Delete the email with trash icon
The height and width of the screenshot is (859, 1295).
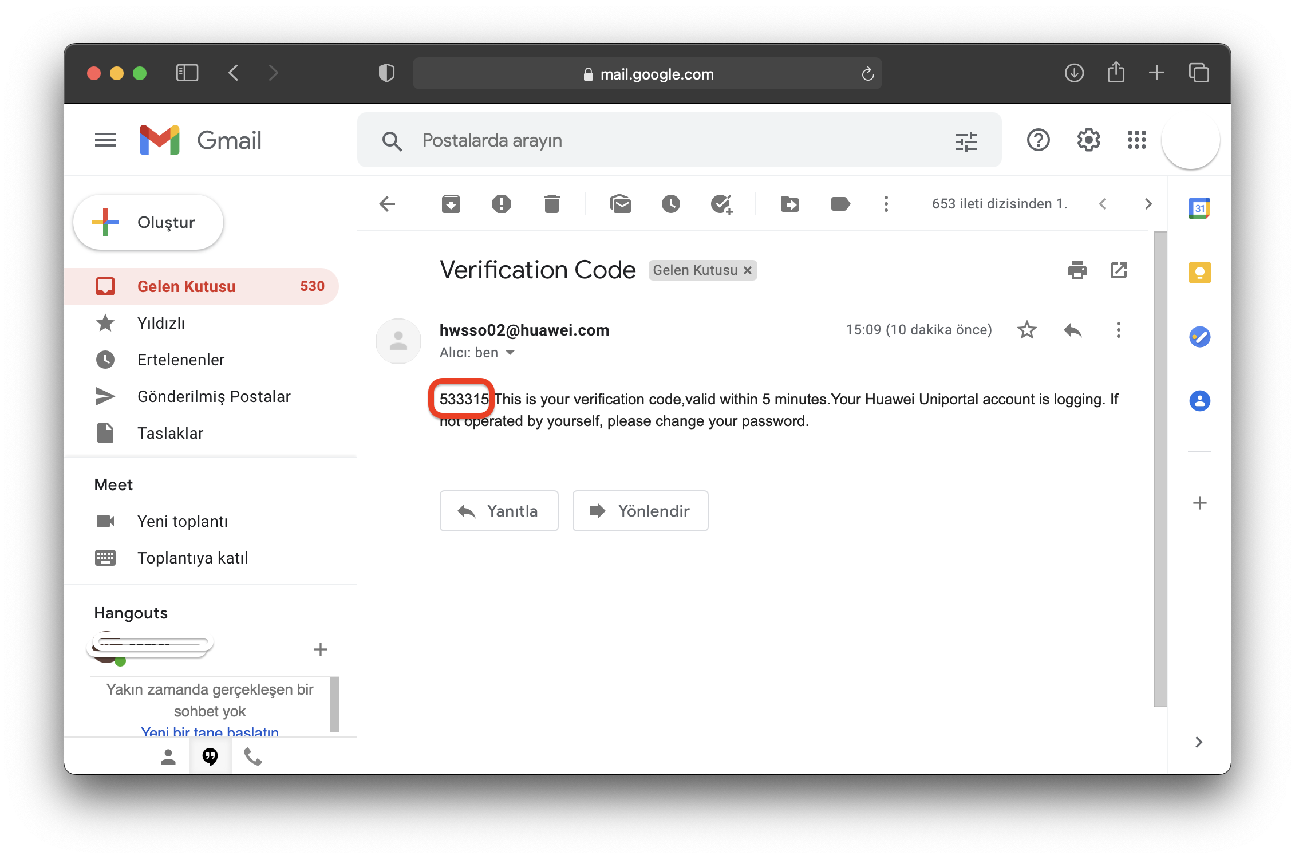[x=551, y=204]
